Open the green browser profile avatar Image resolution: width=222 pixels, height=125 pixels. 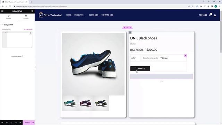pyautogui.click(x=216, y=6)
